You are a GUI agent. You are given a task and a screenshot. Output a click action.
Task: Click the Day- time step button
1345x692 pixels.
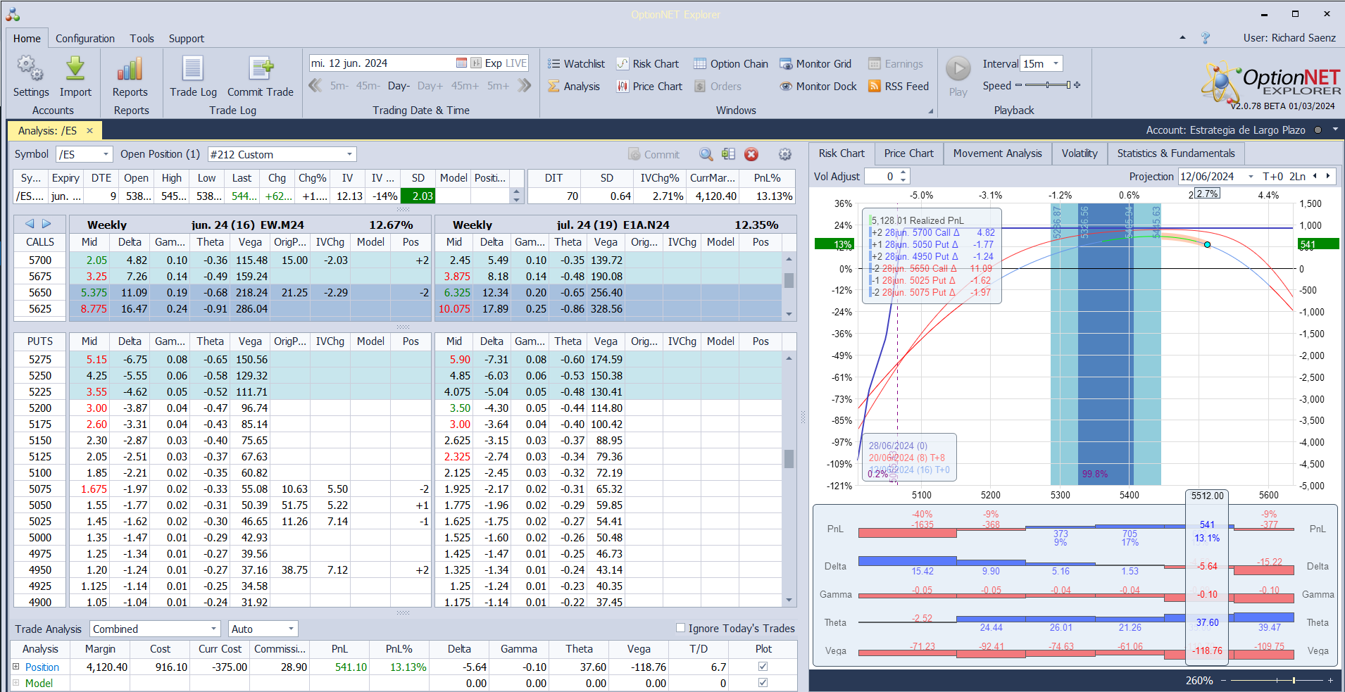click(399, 86)
